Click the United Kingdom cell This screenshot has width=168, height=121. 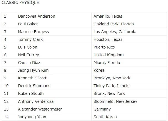coord(108,55)
